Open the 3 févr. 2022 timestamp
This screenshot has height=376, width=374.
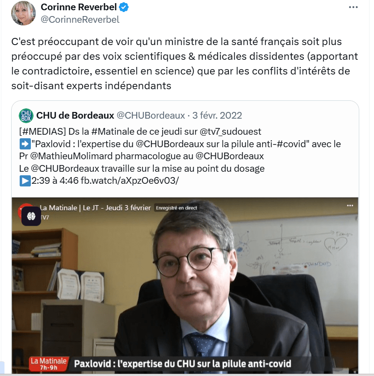tap(217, 116)
